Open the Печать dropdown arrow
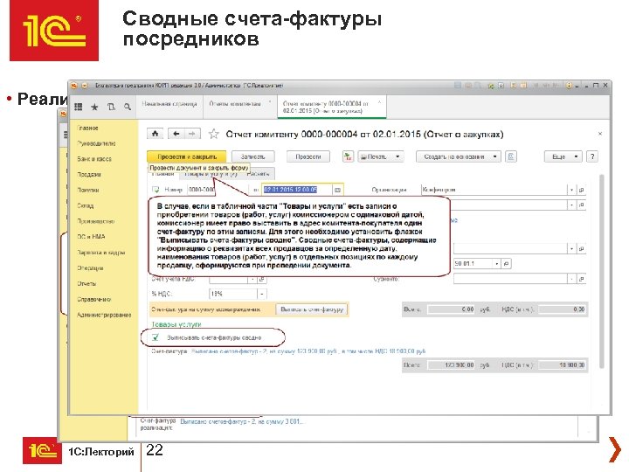Image resolution: width=629 pixels, height=472 pixels. (x=397, y=156)
